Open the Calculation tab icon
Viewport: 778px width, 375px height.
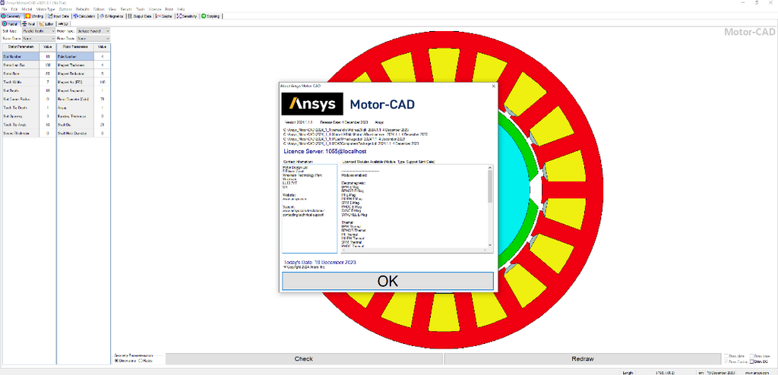(x=74, y=17)
